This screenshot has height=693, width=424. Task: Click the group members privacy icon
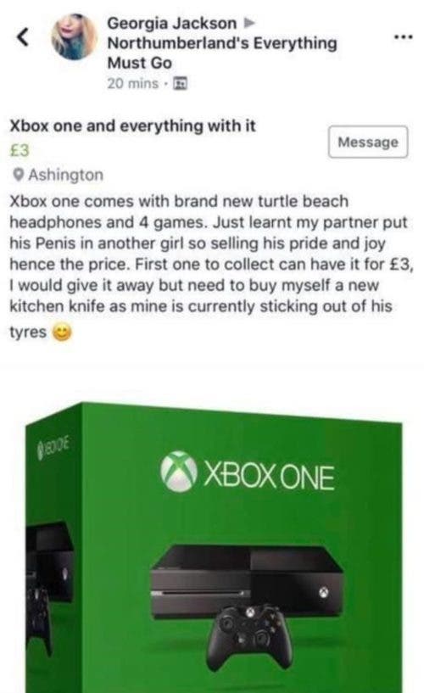coord(180,82)
